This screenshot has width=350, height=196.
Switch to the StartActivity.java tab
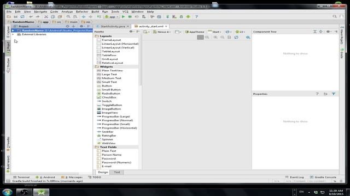(113, 26)
